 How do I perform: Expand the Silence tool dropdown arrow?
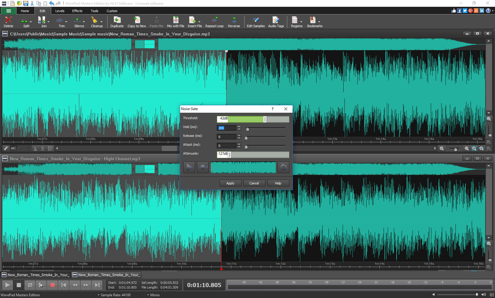pos(84,22)
